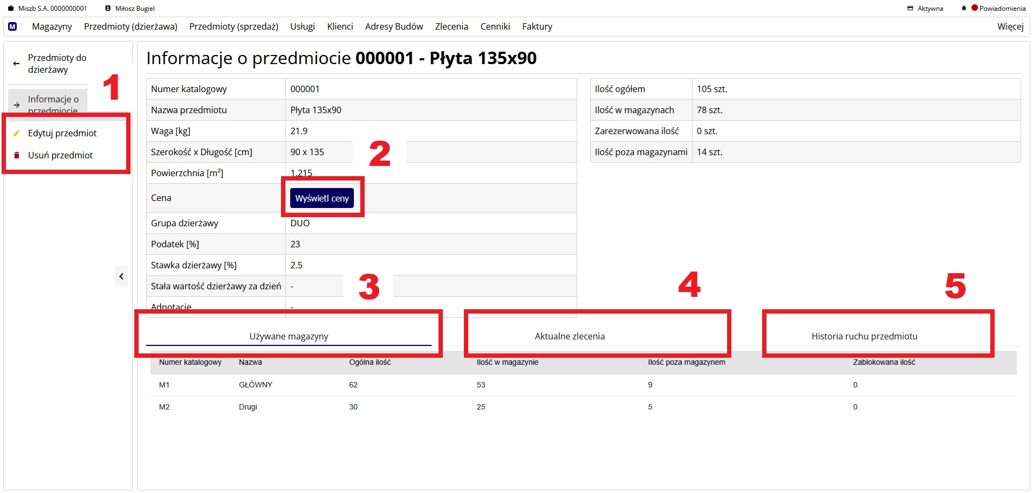Open the Przedmioty (dzierżawa) menu
Viewport: 1034px width, 493px height.
click(x=131, y=26)
